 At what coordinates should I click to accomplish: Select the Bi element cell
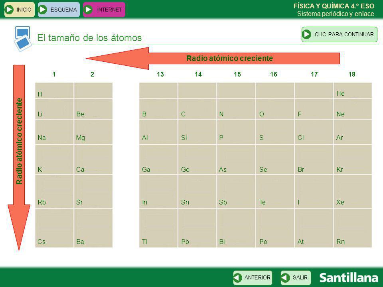tap(236, 228)
